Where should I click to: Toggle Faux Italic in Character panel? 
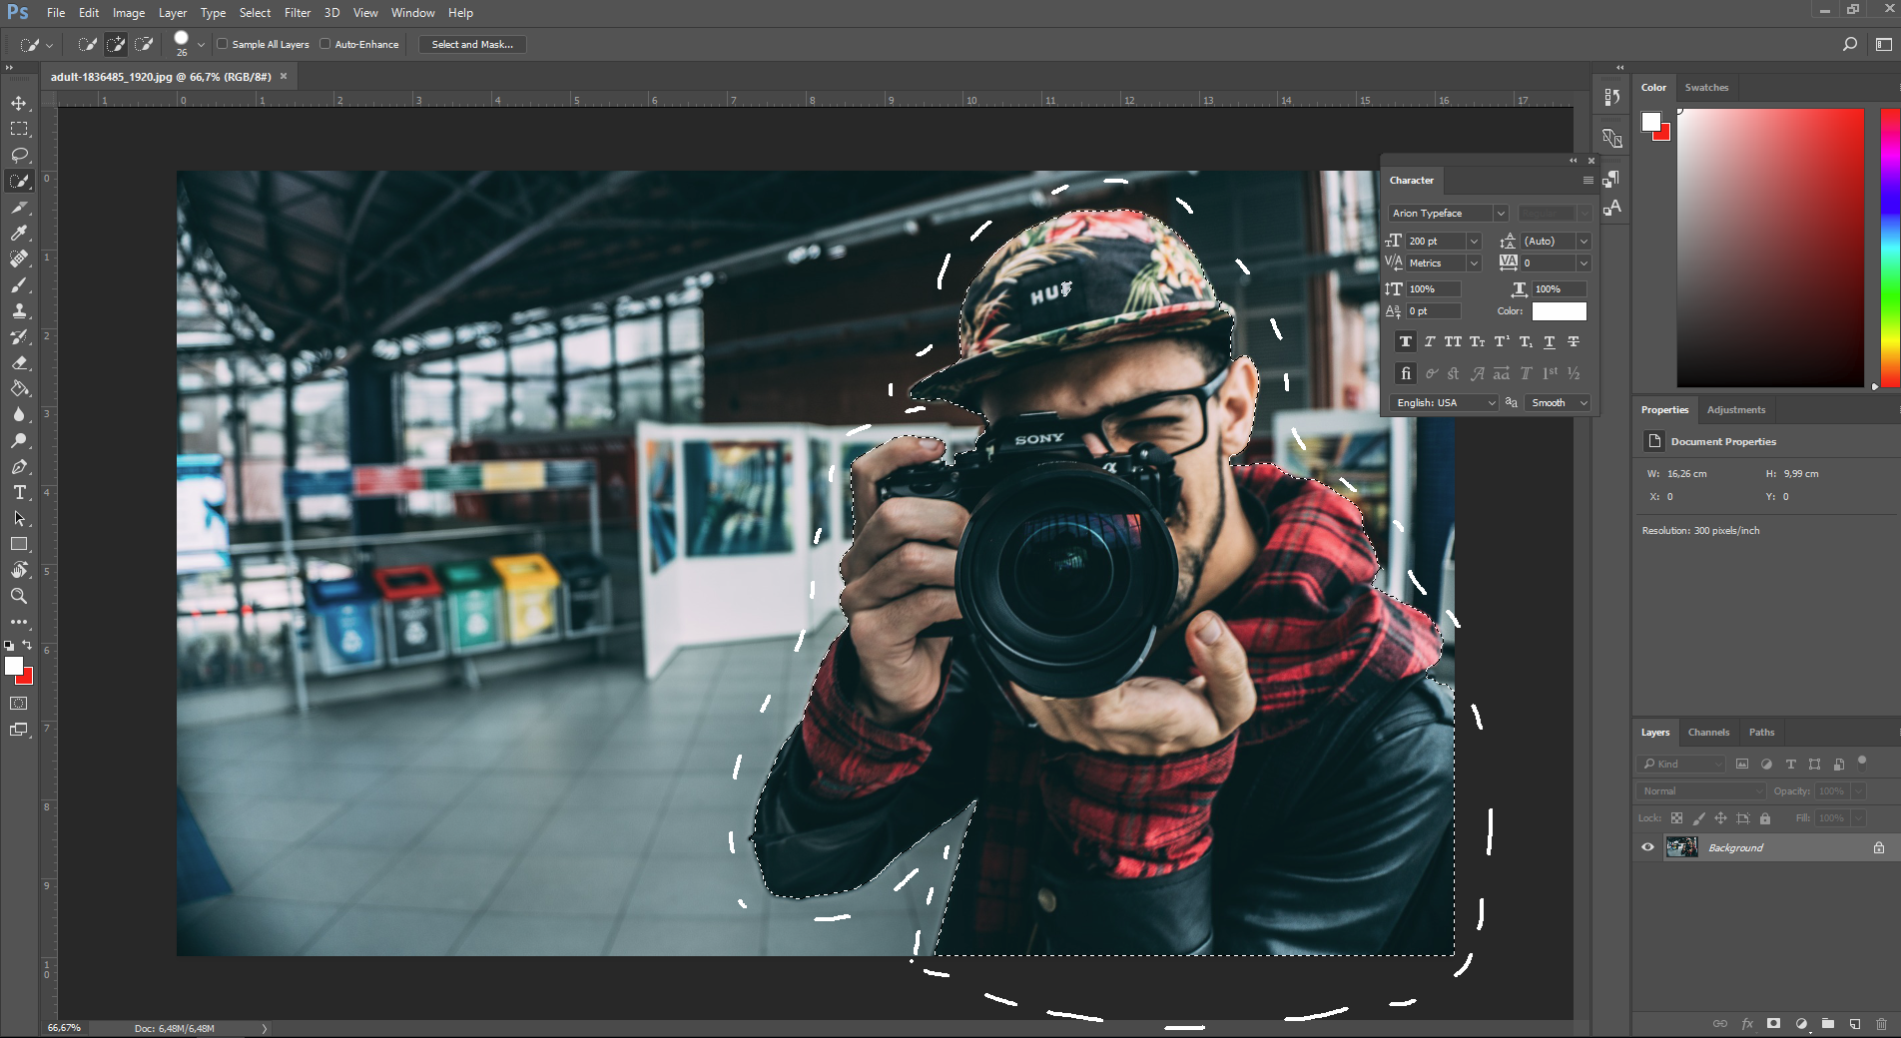tap(1430, 341)
